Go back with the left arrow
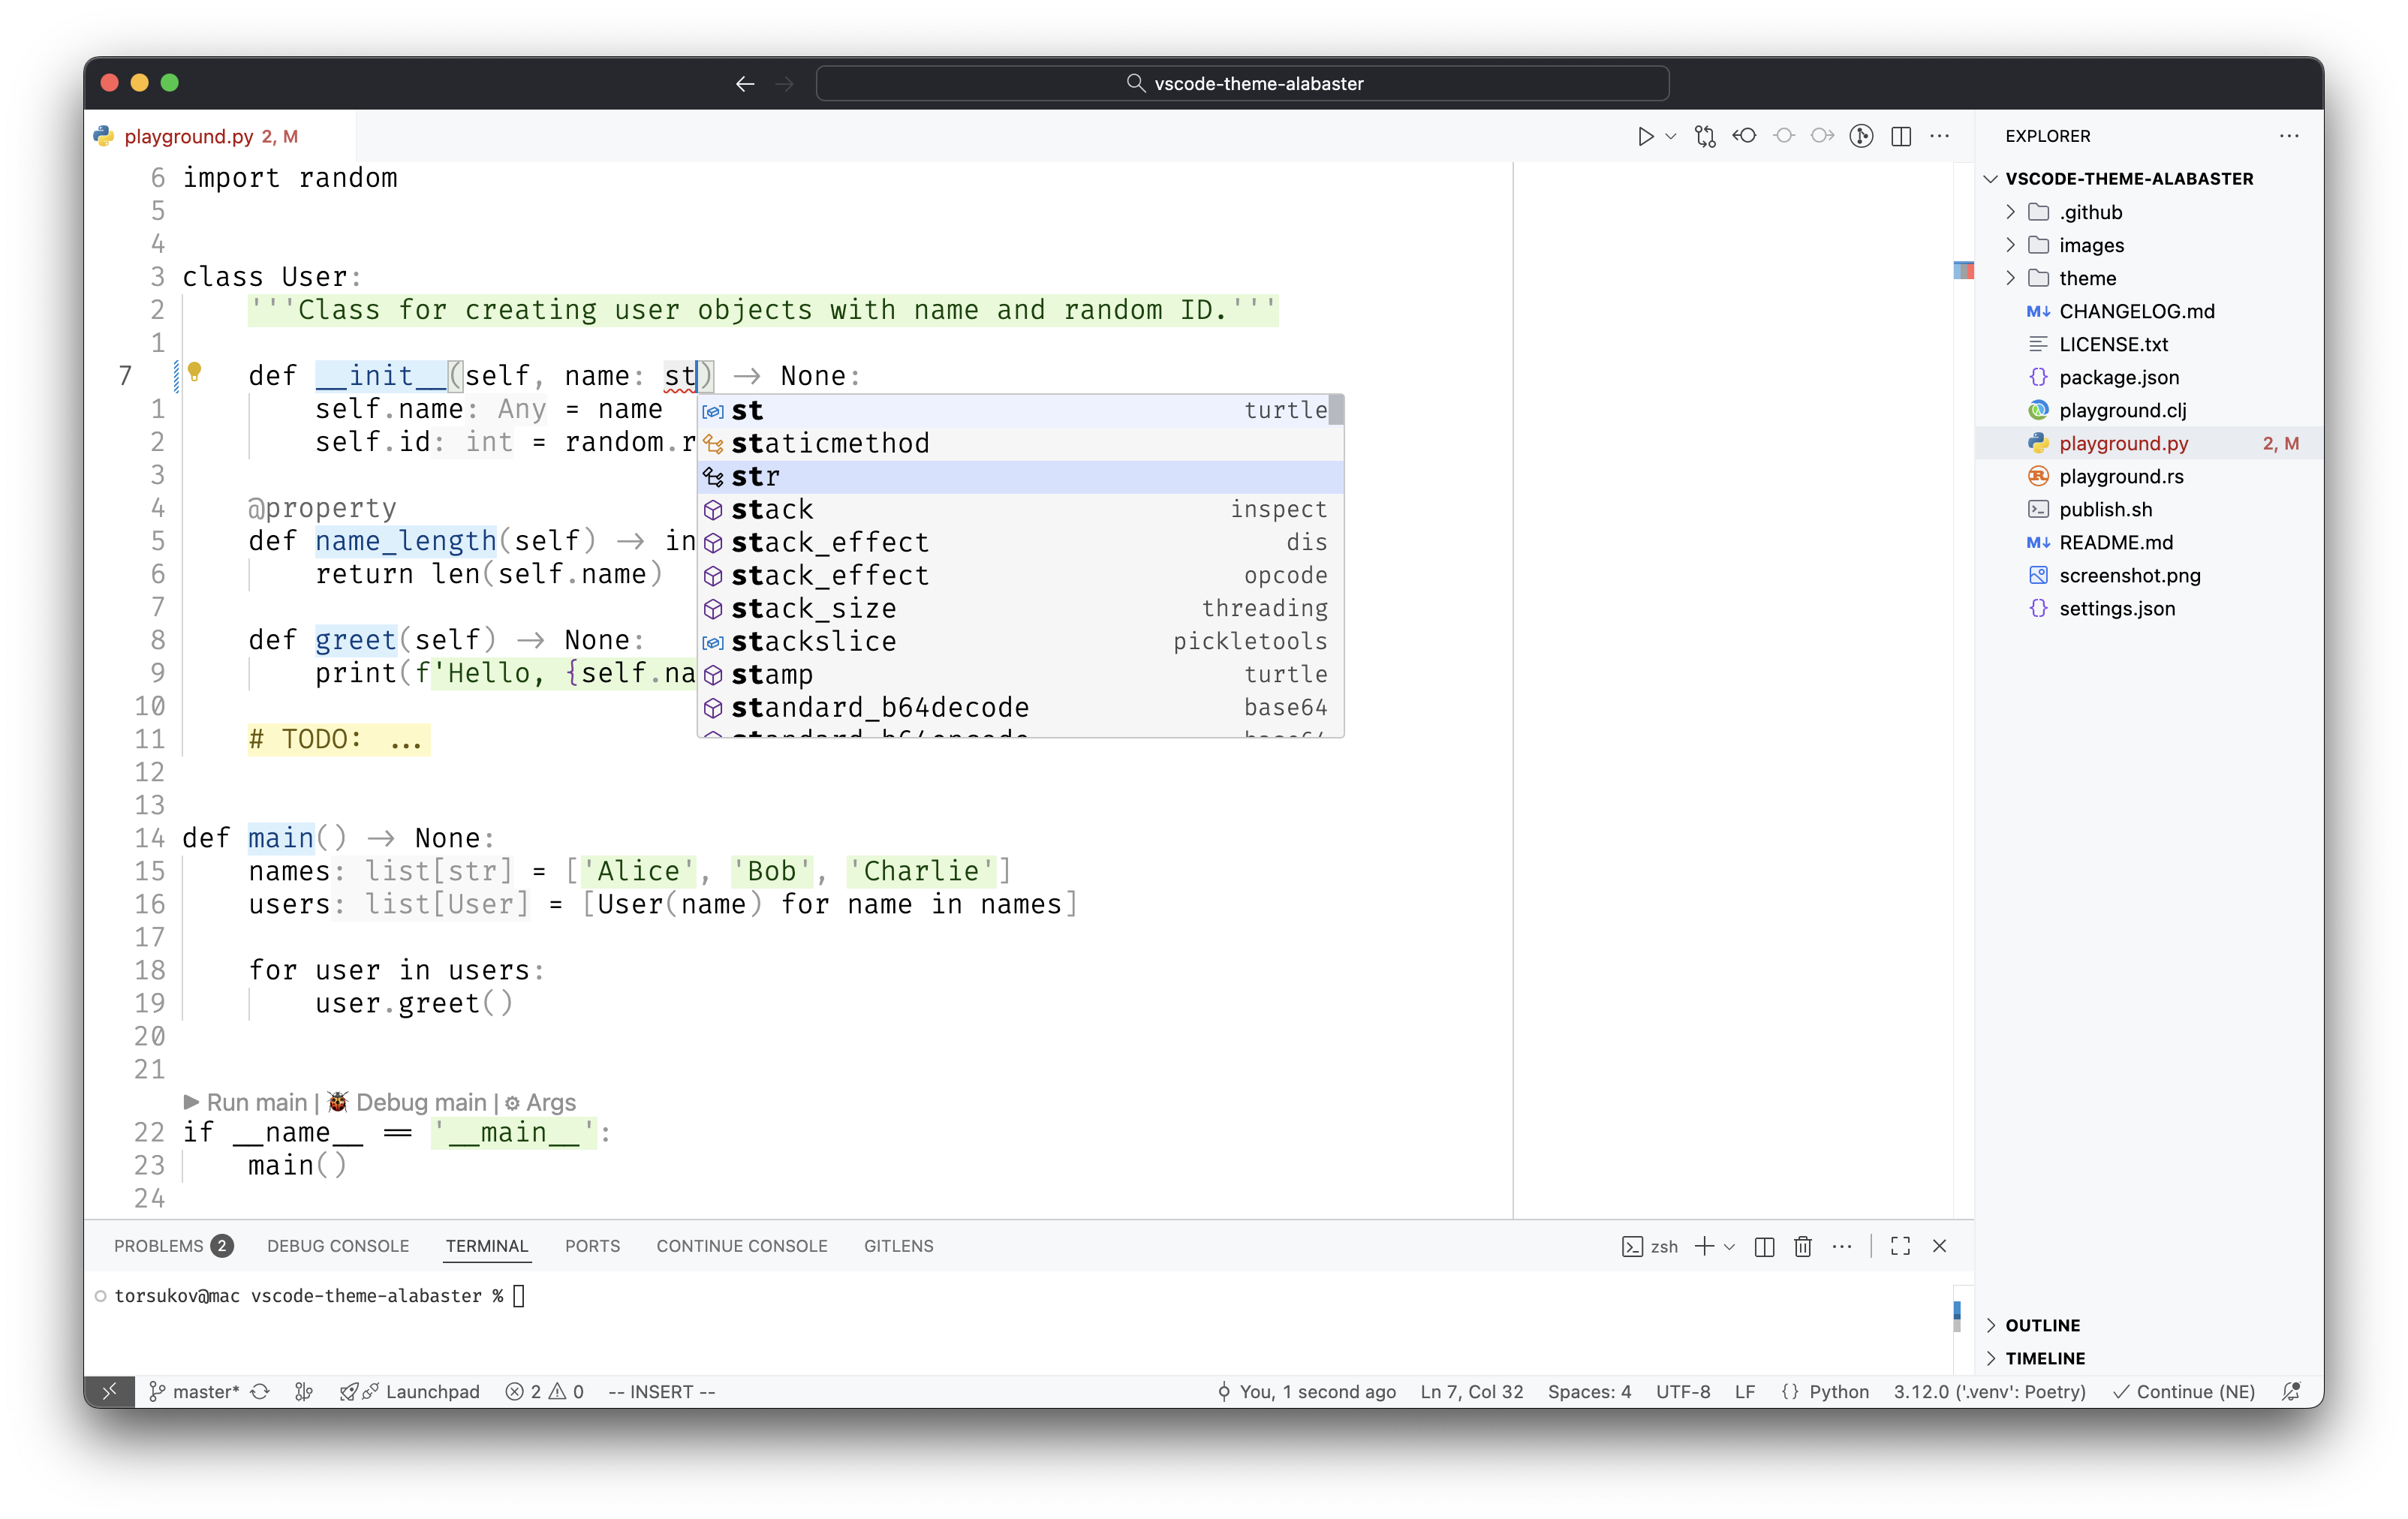 tap(745, 84)
